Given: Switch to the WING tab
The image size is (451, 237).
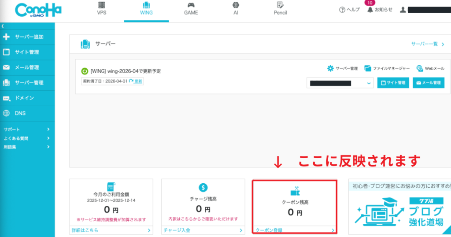Looking at the screenshot, I should [x=146, y=9].
